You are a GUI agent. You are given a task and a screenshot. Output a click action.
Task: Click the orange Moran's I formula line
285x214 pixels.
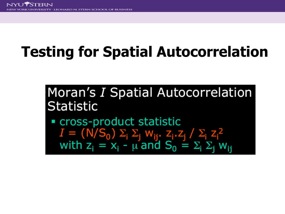coord(141,134)
